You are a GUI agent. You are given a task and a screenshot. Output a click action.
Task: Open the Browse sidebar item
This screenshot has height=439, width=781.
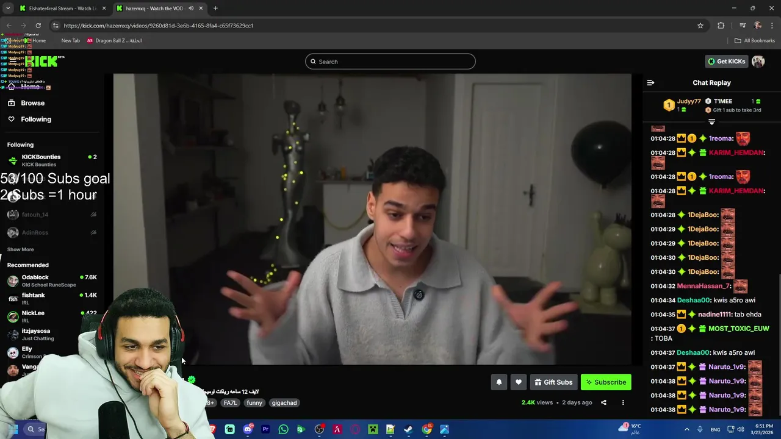32,103
